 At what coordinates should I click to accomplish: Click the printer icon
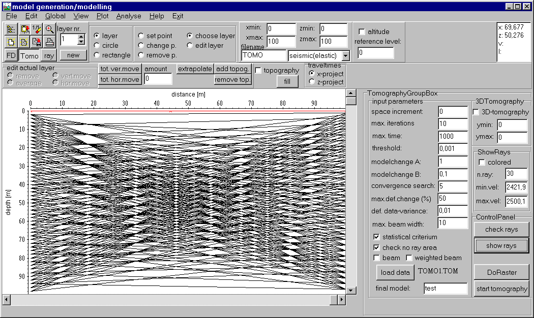[49, 42]
